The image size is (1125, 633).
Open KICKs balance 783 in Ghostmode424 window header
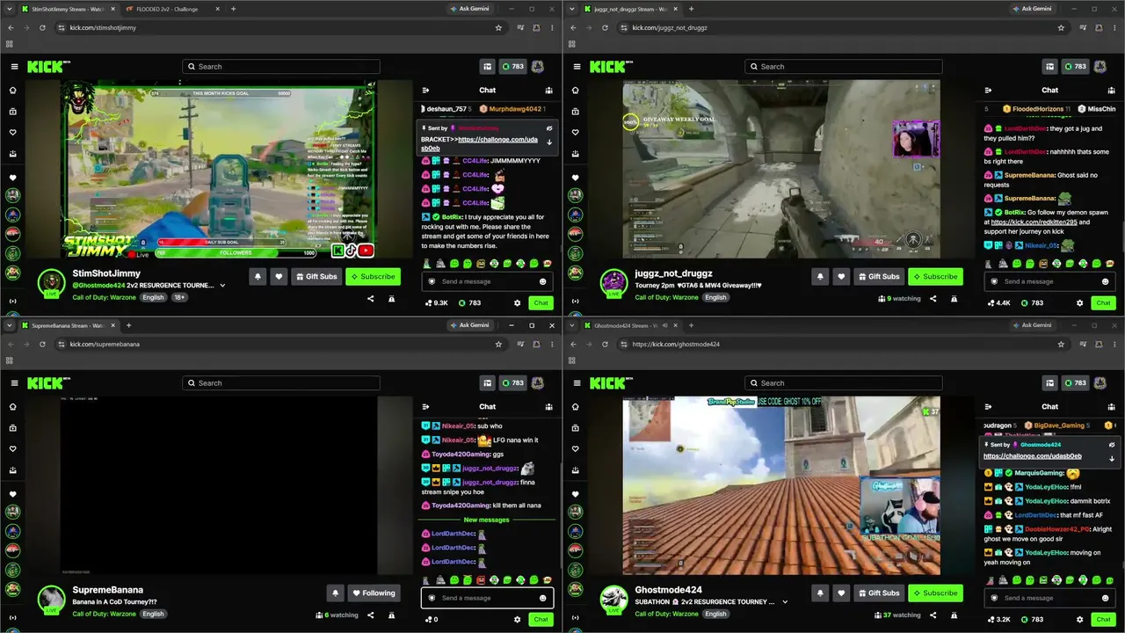click(x=1075, y=383)
